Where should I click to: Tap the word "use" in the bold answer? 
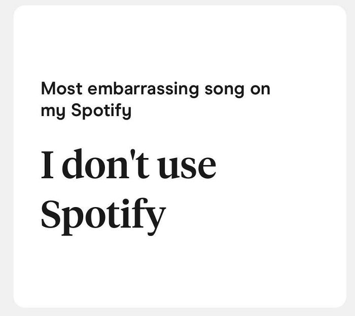pos(187,167)
